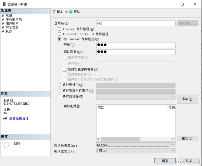Click the 删除 button

[x=187, y=138]
